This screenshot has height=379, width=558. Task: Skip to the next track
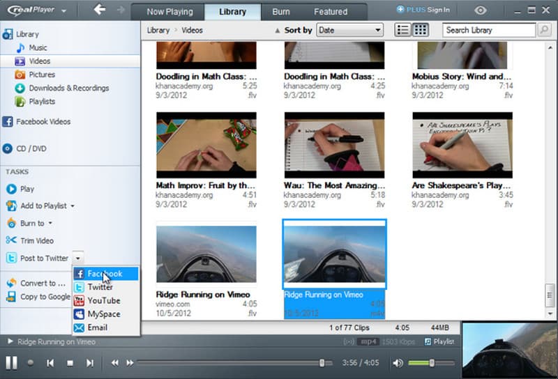pyautogui.click(x=90, y=363)
